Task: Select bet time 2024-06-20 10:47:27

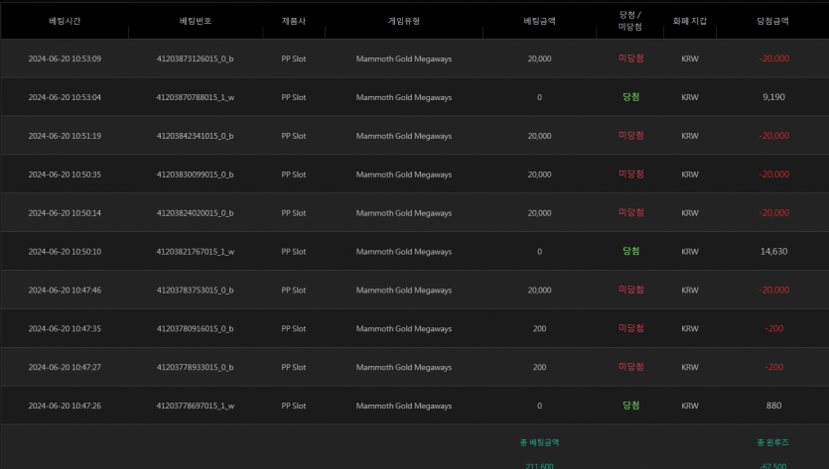Action: pyautogui.click(x=65, y=367)
